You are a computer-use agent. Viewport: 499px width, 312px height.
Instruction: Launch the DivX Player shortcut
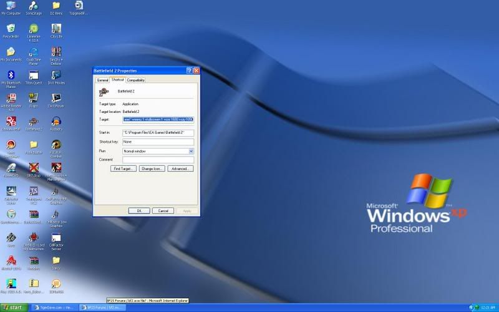point(56,101)
